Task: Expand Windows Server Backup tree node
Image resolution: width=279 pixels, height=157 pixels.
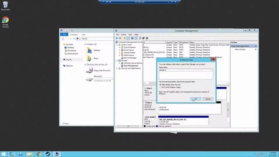Action: (x=119, y=63)
